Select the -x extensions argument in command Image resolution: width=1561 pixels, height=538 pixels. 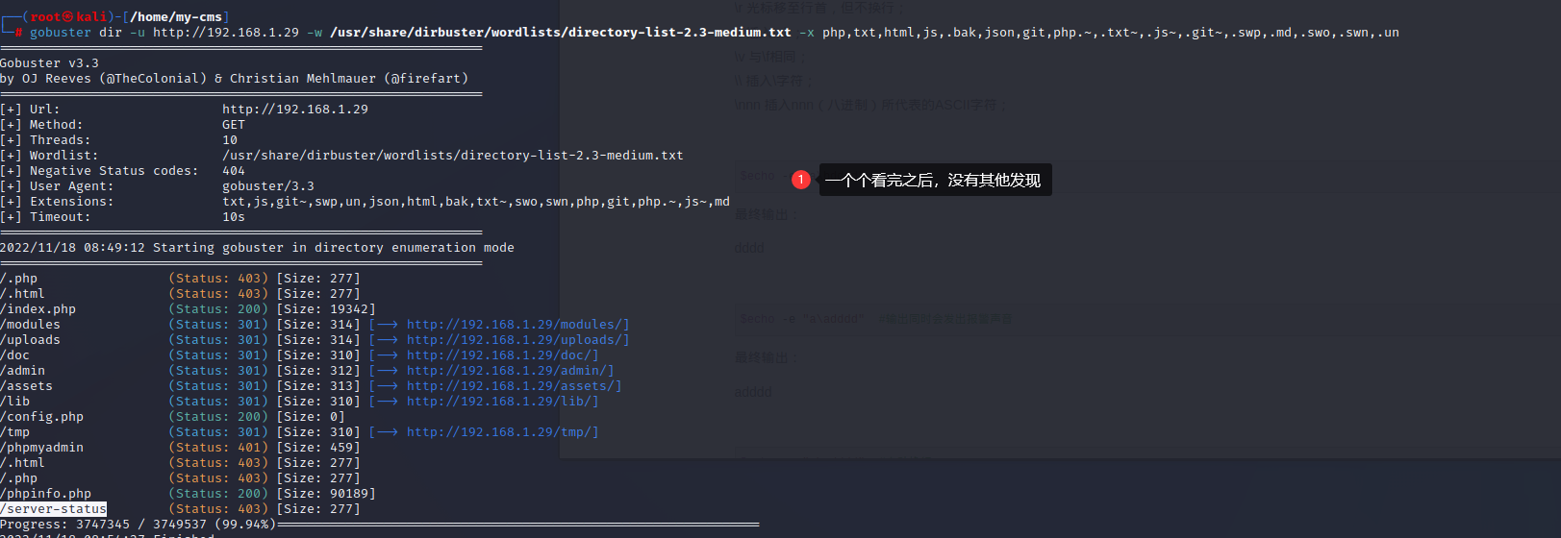tap(1099, 33)
